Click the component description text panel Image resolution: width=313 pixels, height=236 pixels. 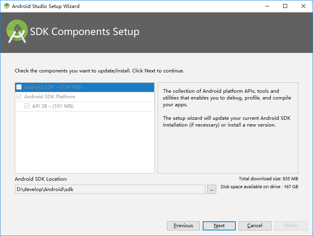tap(227, 127)
